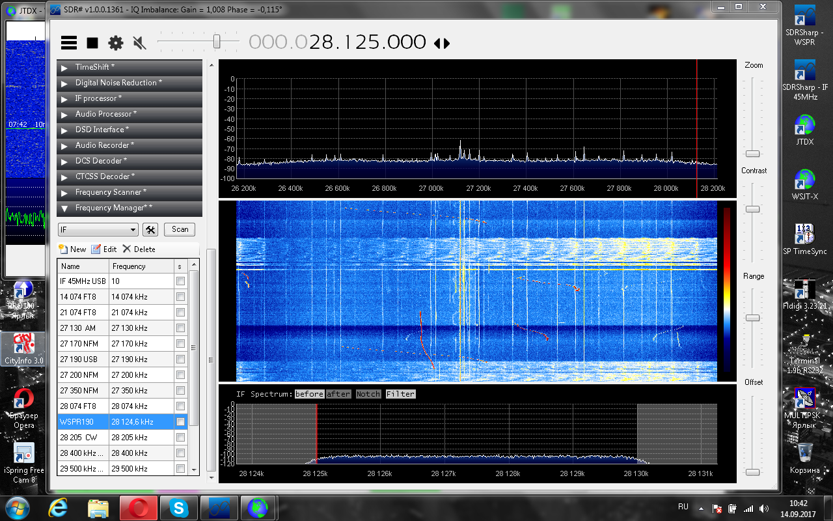
Task: Click New to add a frequency entry
Action: 72,249
